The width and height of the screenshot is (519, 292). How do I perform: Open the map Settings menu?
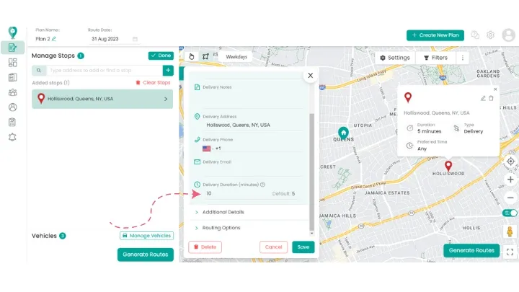(x=395, y=58)
